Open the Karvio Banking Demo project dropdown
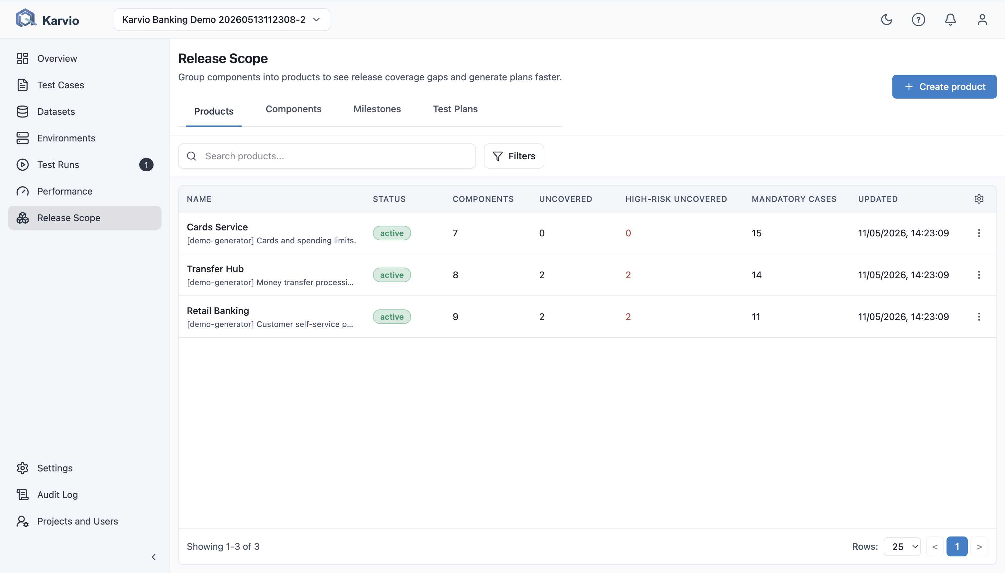Viewport: 1005px width, 573px height. click(222, 20)
